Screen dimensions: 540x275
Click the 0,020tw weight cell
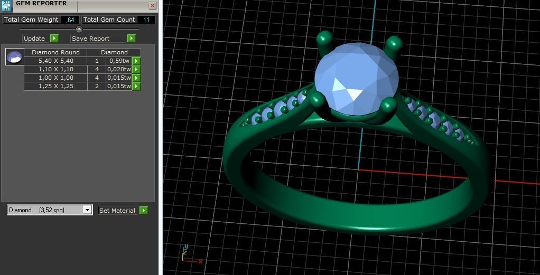click(119, 70)
